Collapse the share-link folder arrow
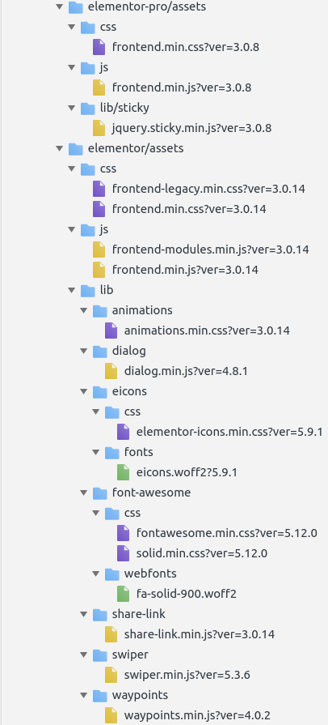 point(83,614)
